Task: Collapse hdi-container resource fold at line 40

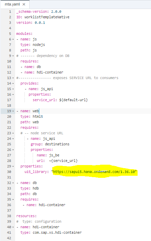Action: [13, 227]
